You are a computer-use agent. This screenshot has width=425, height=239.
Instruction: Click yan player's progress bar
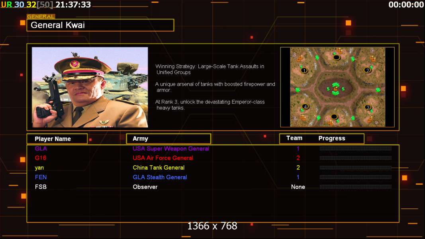coord(356,168)
